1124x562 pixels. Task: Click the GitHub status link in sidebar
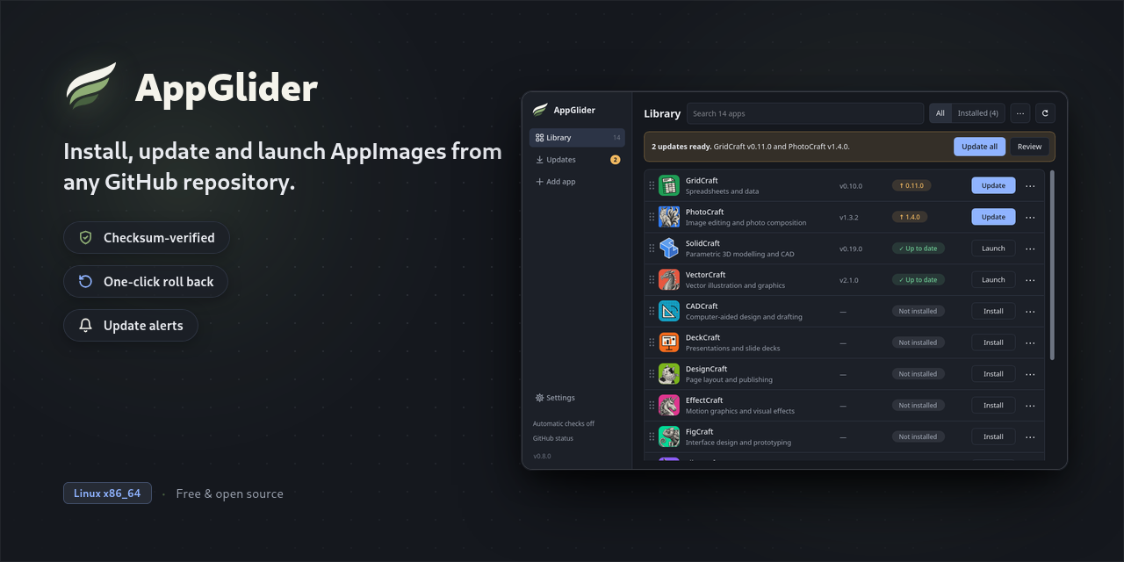coord(553,438)
